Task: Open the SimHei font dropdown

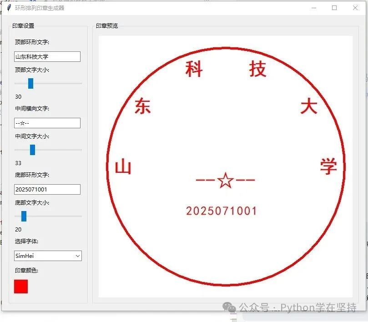Action: pos(48,256)
